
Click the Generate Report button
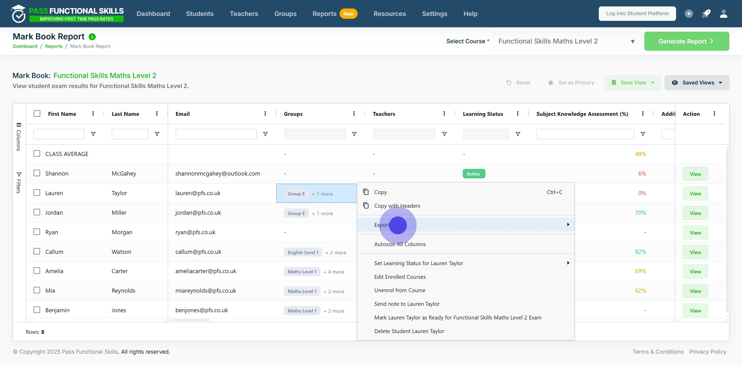coord(686,41)
